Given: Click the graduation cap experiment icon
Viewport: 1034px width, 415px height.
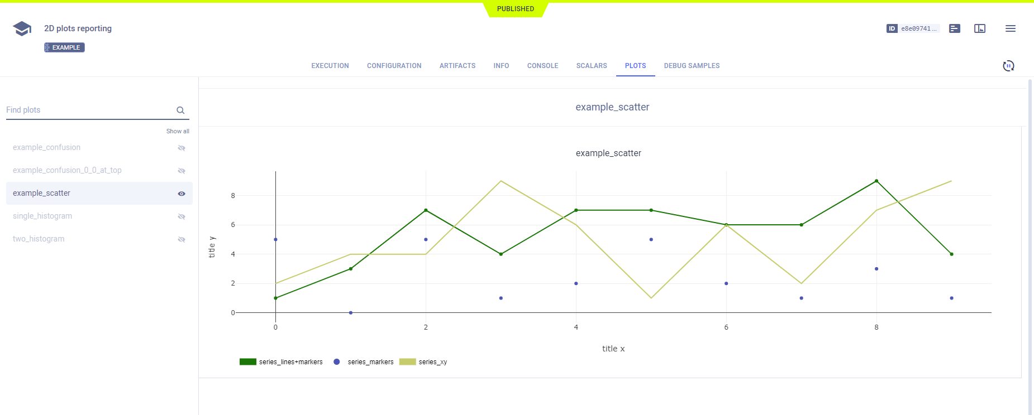Looking at the screenshot, I should [22, 28].
